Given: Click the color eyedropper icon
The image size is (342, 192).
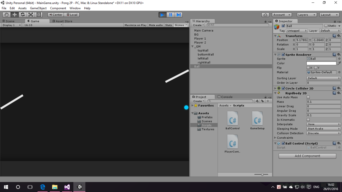Looking at the screenshot, I should click(339, 63).
